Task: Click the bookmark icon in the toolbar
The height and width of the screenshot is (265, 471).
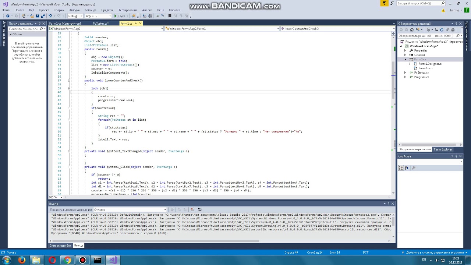Action: point(170,16)
